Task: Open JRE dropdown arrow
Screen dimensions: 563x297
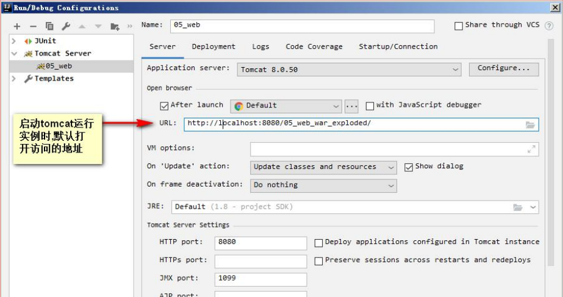Action: [x=533, y=207]
